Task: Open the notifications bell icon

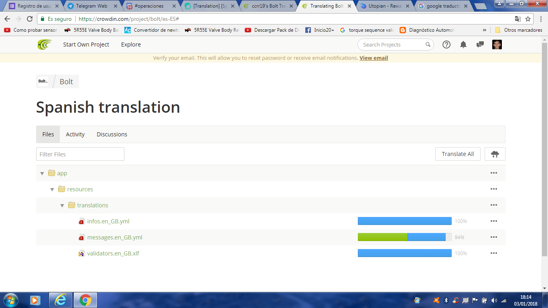Action: [463, 45]
